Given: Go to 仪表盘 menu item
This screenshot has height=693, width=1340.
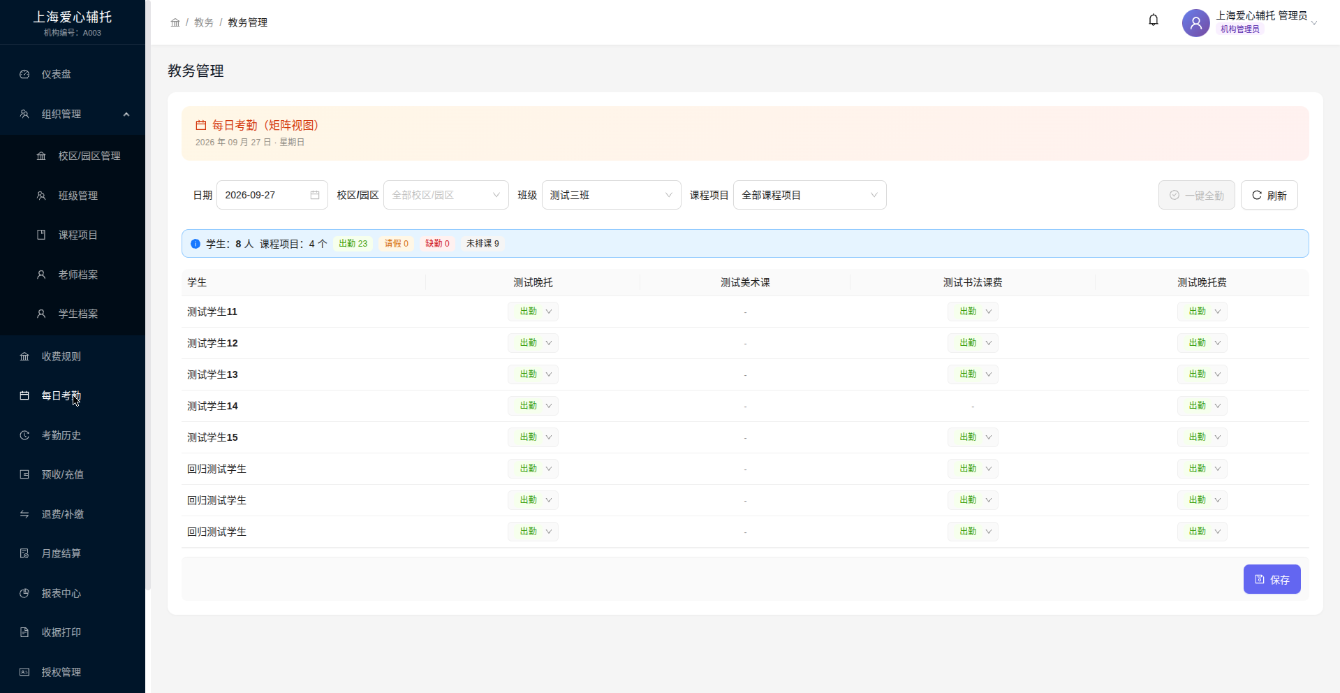Looking at the screenshot, I should (73, 74).
